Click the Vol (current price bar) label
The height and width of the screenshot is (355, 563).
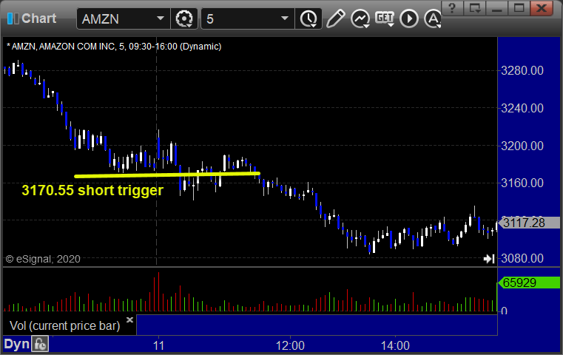(64, 325)
